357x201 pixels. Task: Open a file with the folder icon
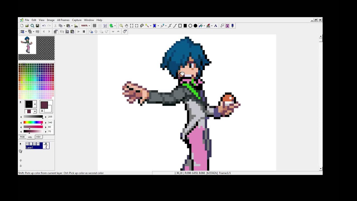[27, 26]
